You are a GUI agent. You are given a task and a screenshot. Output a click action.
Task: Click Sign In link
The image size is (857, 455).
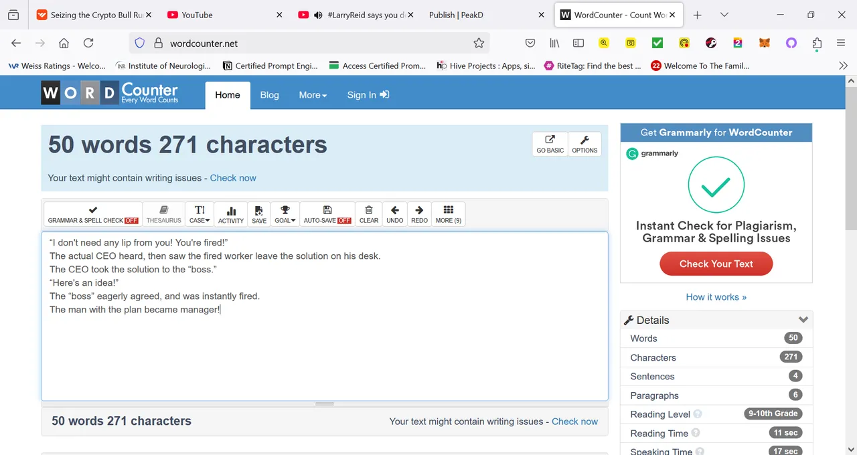point(368,95)
